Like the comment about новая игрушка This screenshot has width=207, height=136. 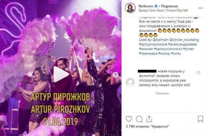[x=198, y=72]
